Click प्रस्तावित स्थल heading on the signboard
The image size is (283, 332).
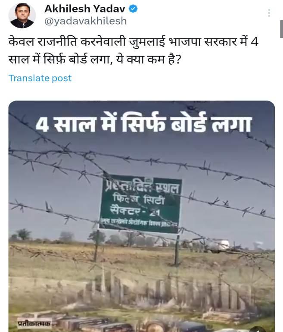pos(142,186)
